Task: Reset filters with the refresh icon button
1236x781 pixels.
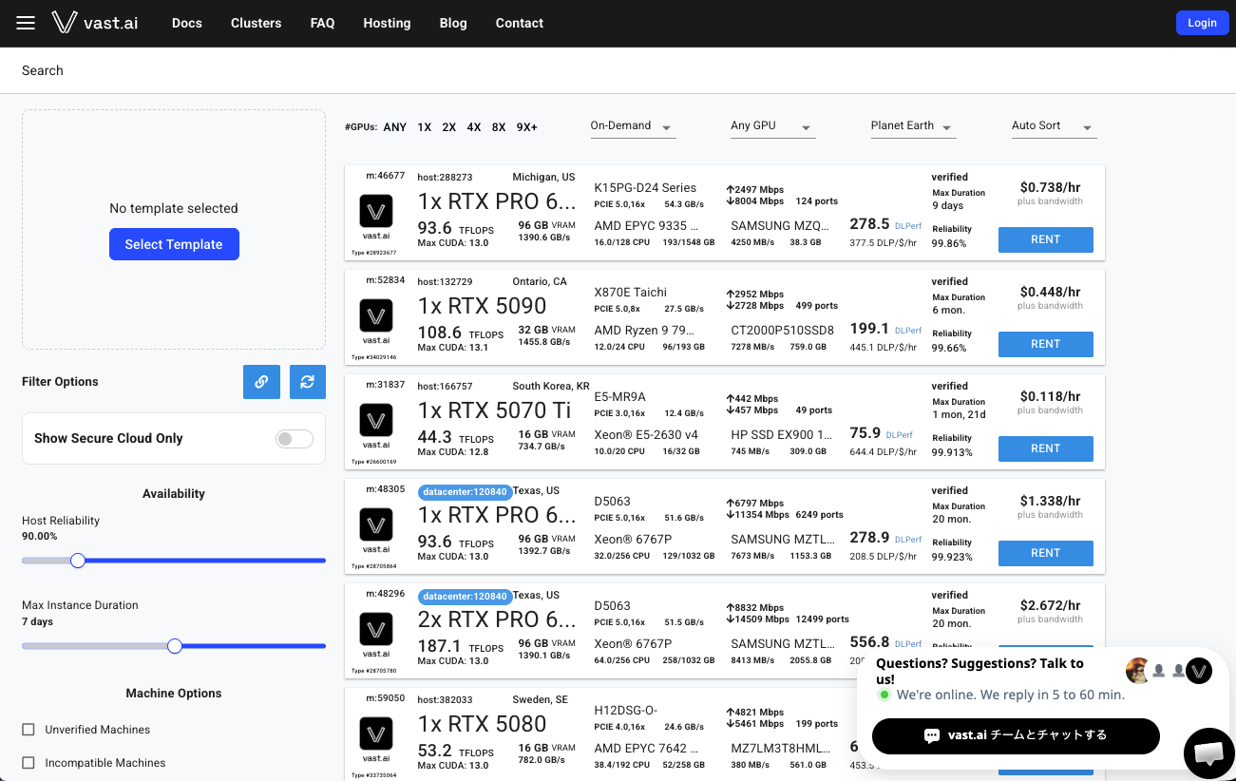Action: (x=308, y=382)
